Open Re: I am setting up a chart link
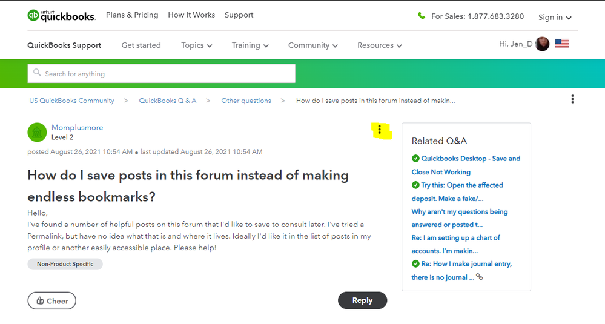The height and width of the screenshot is (324, 605). [455, 244]
